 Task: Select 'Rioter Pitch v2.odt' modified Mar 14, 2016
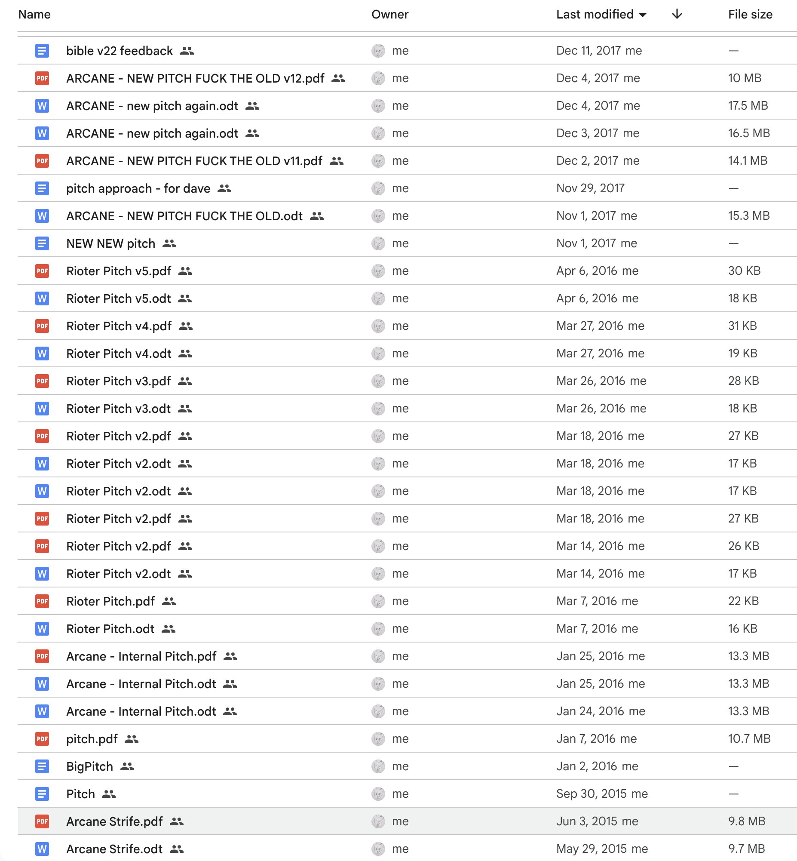tap(119, 574)
